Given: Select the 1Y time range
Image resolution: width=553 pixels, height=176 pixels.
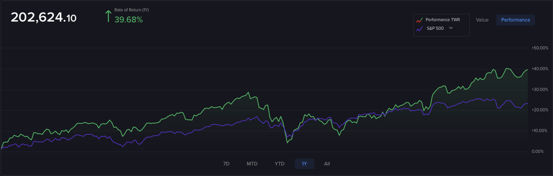Looking at the screenshot, I should (x=304, y=164).
